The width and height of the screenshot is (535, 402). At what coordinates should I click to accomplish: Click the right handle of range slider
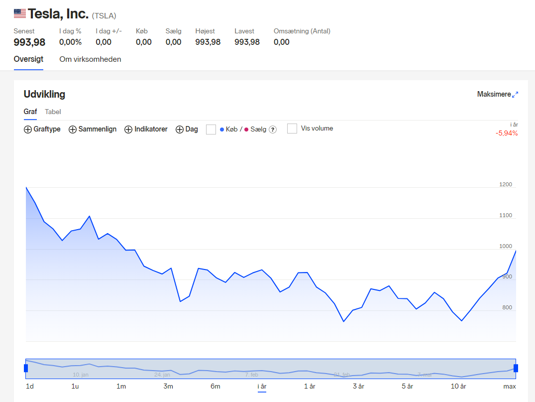click(516, 368)
